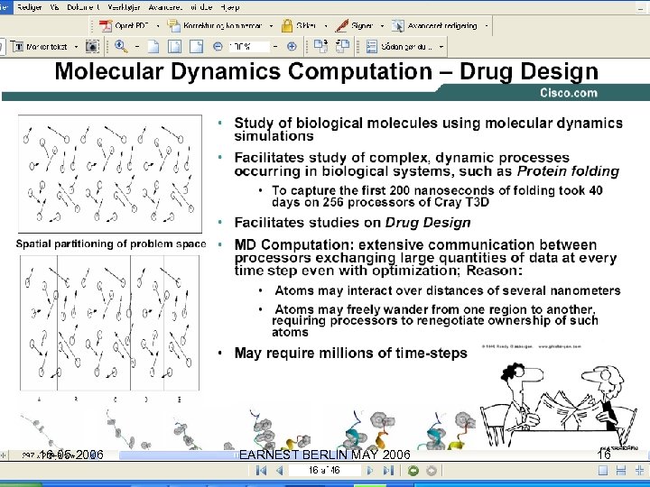Expand the Sikker dropdown arrow
650x487 pixels.
point(325,25)
